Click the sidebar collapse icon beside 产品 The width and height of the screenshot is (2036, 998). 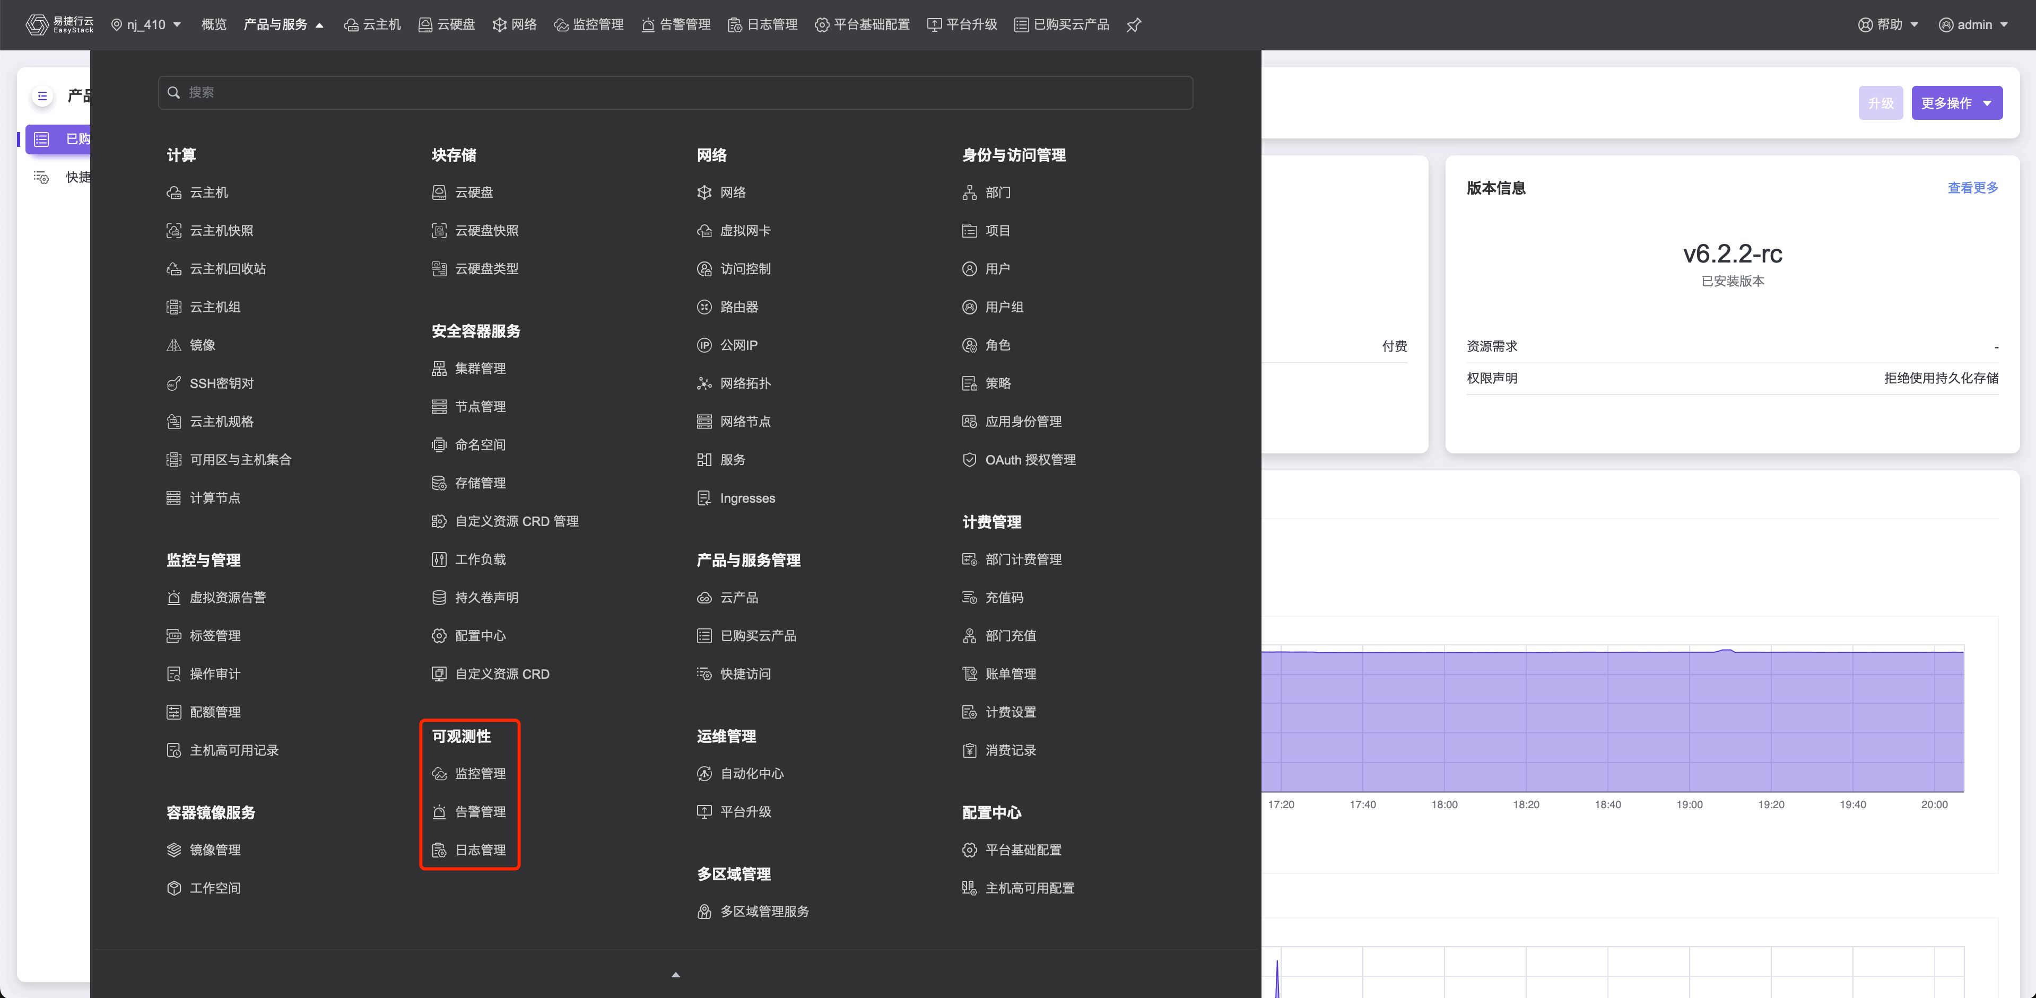[x=42, y=97]
